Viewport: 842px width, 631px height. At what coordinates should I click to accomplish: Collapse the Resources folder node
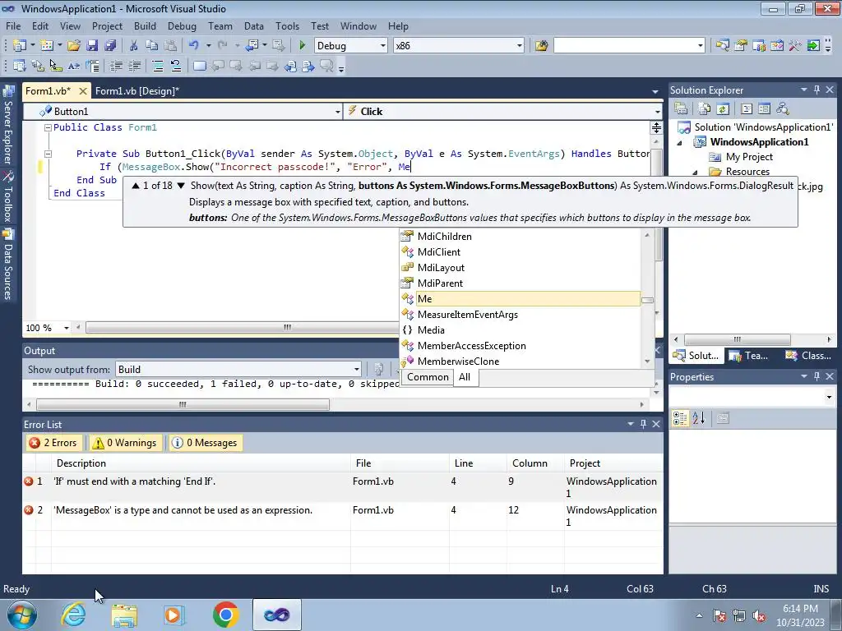tap(696, 173)
